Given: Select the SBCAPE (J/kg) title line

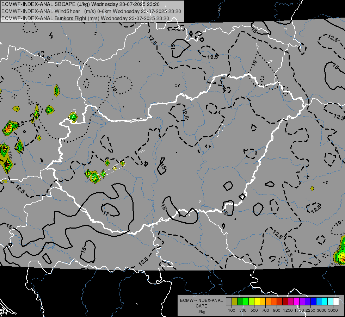Looking at the screenshot, I should (81, 4).
